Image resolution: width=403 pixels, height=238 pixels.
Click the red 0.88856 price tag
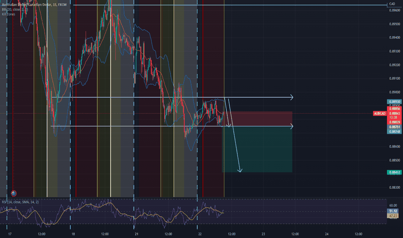[x=394, y=109]
